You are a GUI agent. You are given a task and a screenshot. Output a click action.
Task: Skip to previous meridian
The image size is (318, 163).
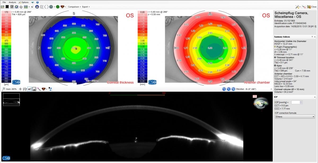(x=224, y=89)
